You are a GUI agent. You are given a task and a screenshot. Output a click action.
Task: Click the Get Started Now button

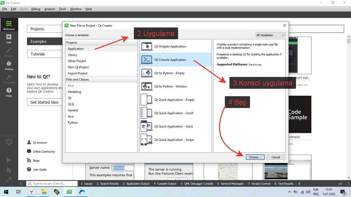44,102
